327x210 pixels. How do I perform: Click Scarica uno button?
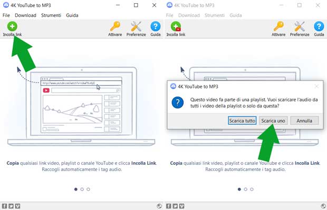click(x=273, y=121)
